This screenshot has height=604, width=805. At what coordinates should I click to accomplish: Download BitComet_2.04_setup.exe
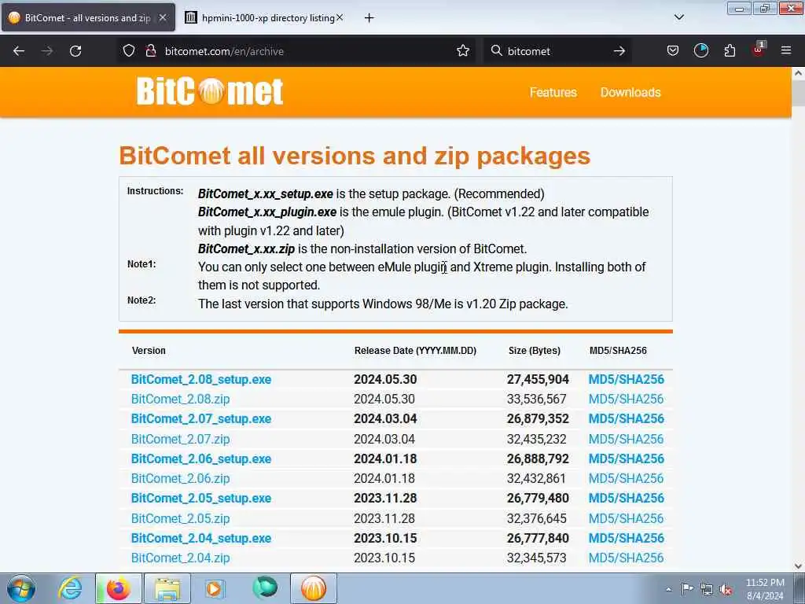click(201, 538)
